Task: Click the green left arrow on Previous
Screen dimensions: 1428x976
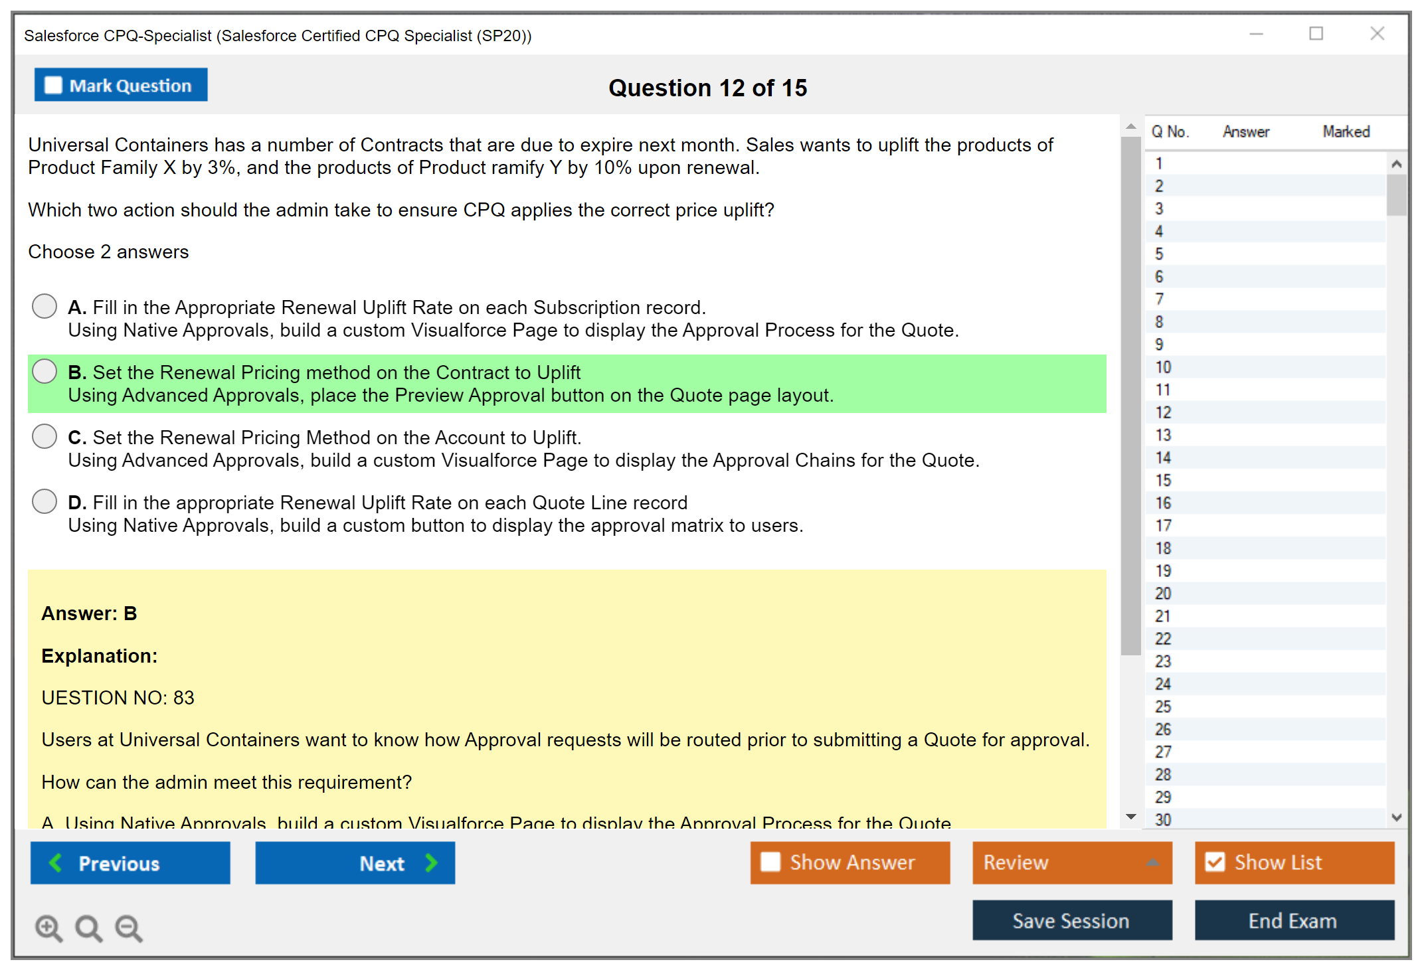Action: click(x=56, y=862)
